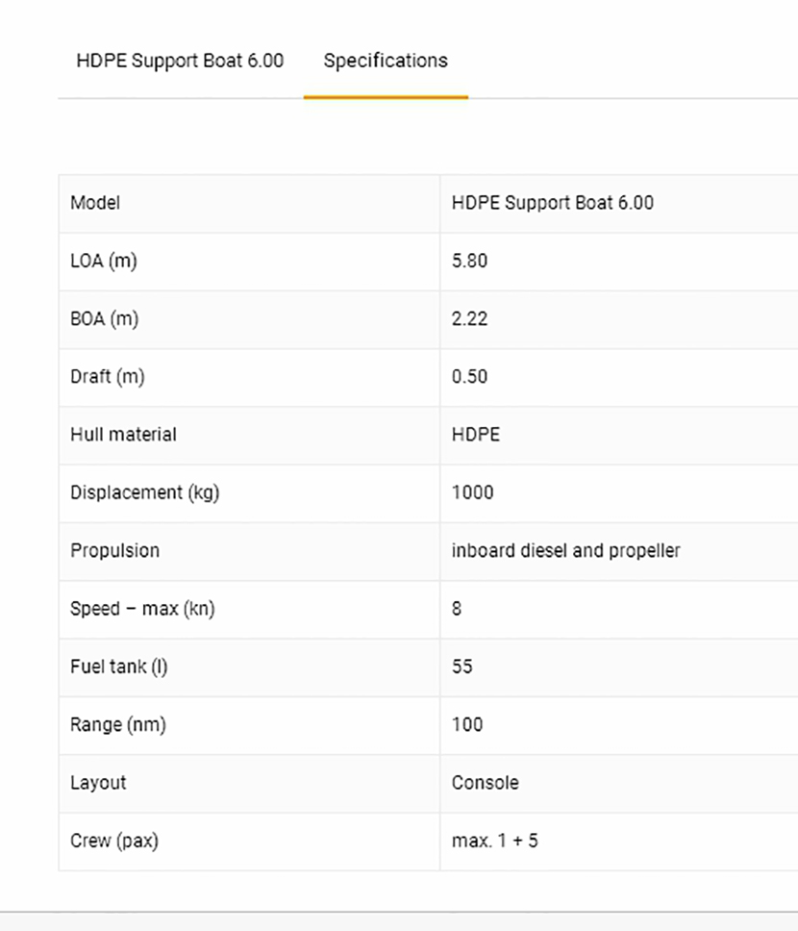Click the 0.50 draft value
The image size is (798, 931).
(469, 376)
